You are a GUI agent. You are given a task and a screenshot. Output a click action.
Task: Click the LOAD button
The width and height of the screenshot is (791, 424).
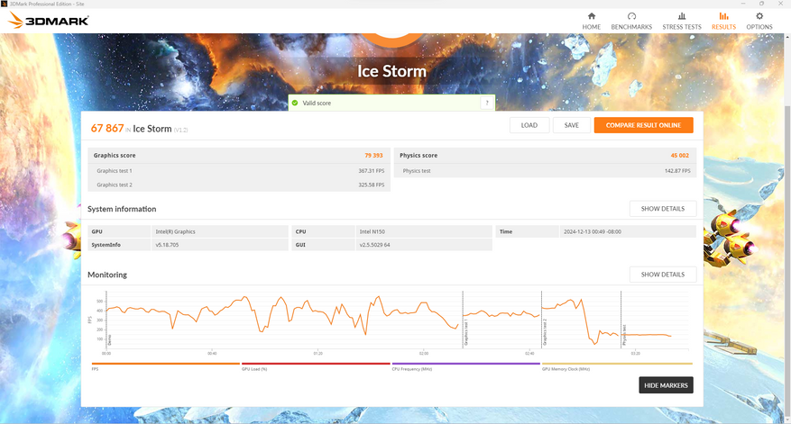point(529,125)
